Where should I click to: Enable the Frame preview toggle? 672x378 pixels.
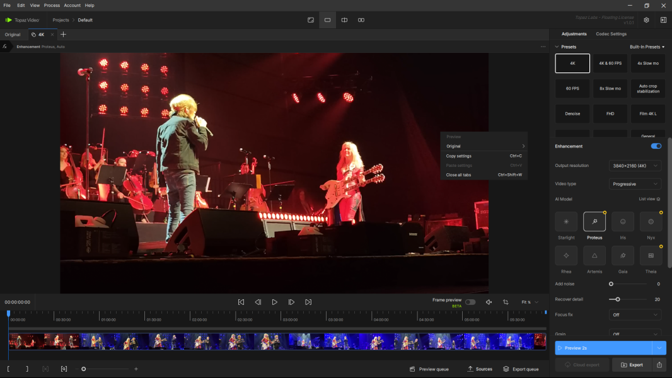click(470, 302)
